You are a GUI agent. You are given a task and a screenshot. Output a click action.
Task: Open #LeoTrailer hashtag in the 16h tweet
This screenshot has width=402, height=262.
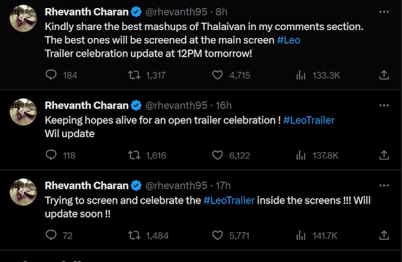tap(309, 120)
